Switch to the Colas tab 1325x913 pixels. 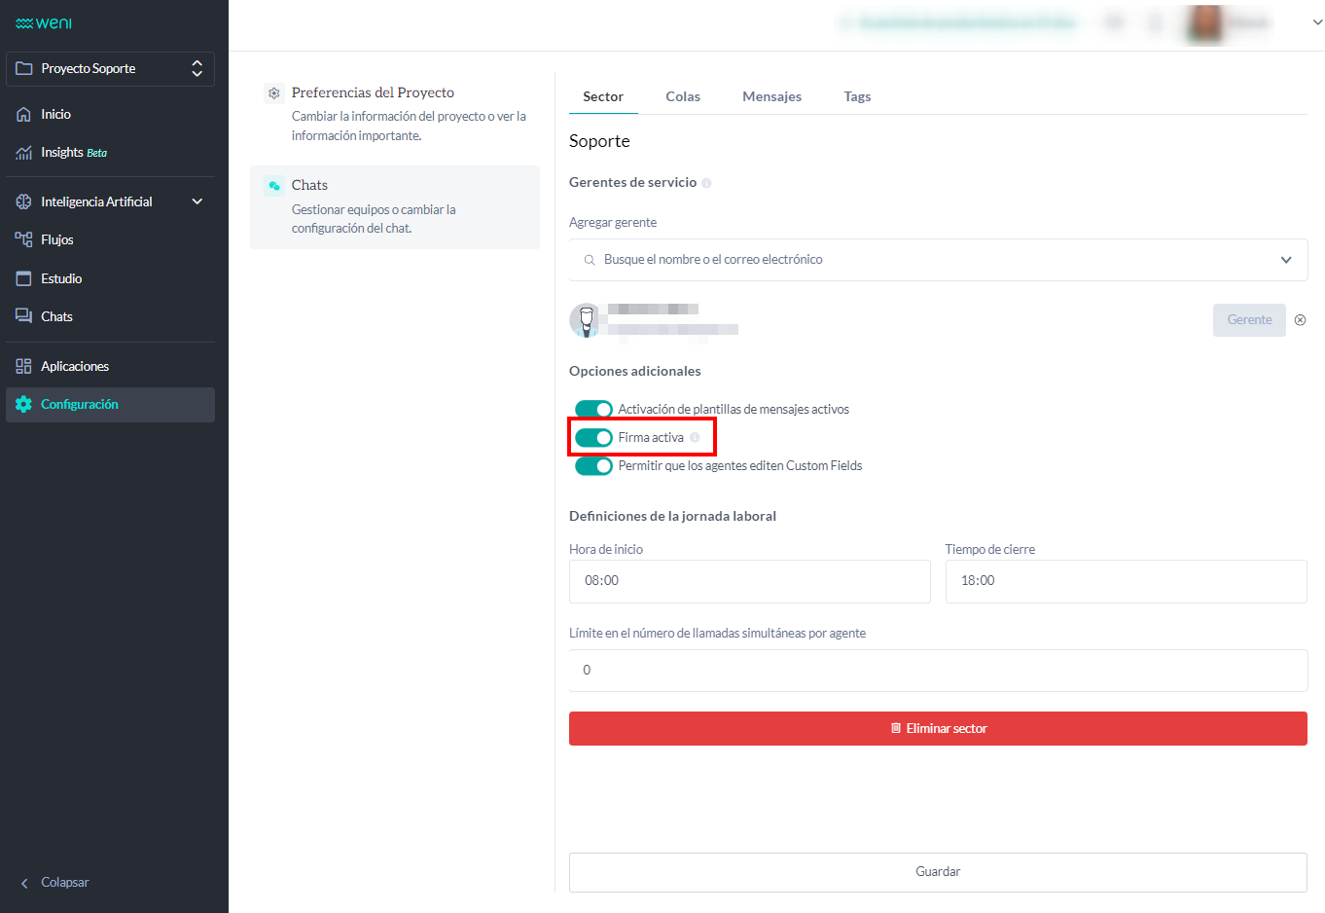683,96
